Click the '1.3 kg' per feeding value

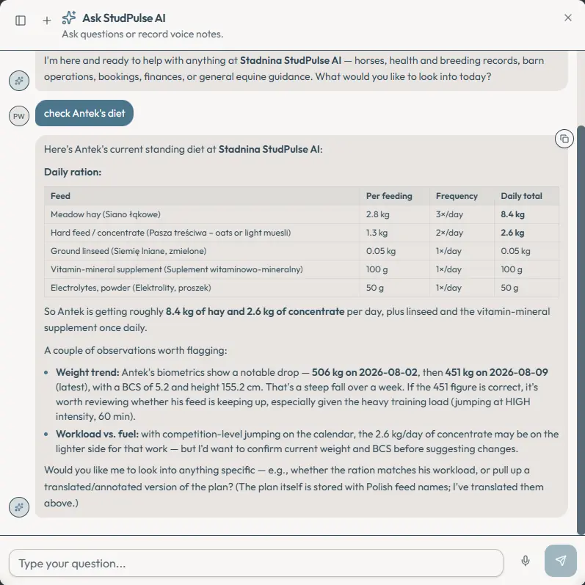[x=377, y=233]
